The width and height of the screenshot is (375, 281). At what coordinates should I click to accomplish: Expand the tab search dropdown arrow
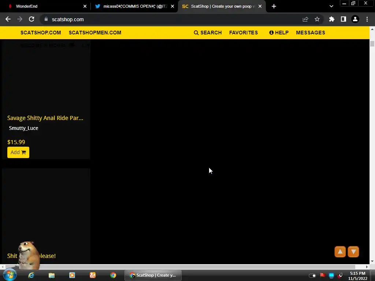(331, 6)
